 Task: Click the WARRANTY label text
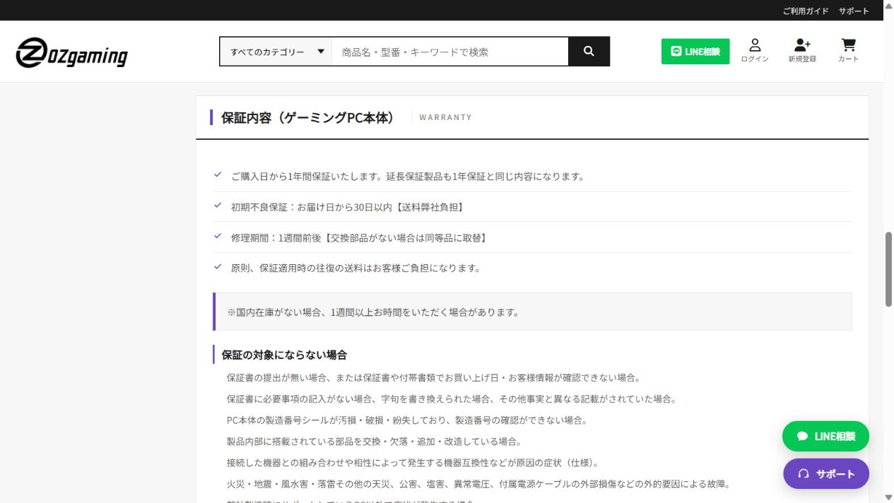[445, 117]
